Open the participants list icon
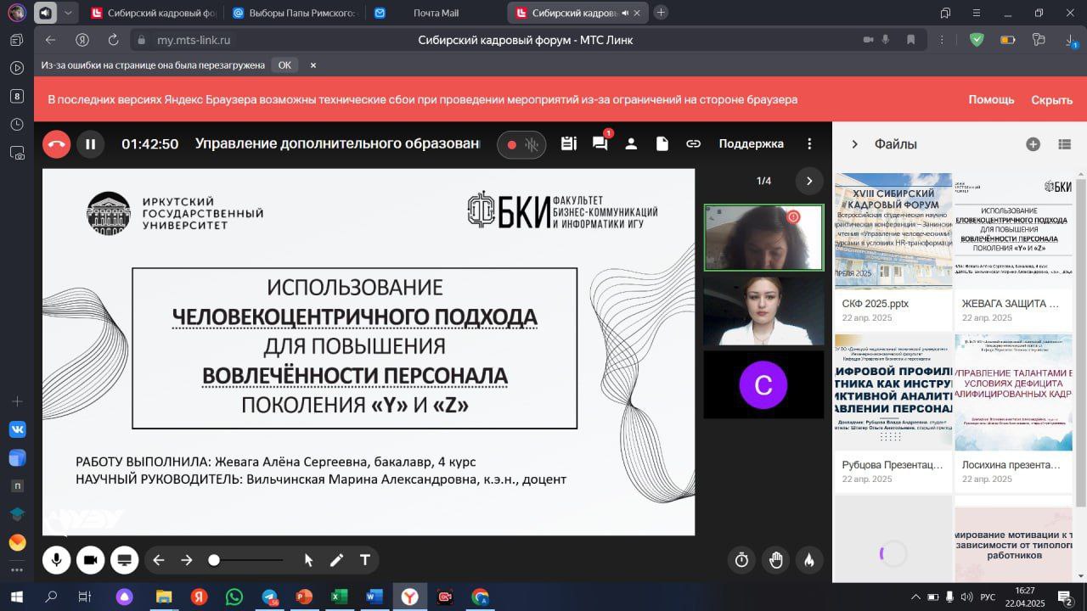This screenshot has height=611, width=1087. (631, 143)
